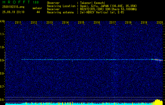Click the Receiver label
The width and height of the screenshot is (165, 105).
(53, 9)
